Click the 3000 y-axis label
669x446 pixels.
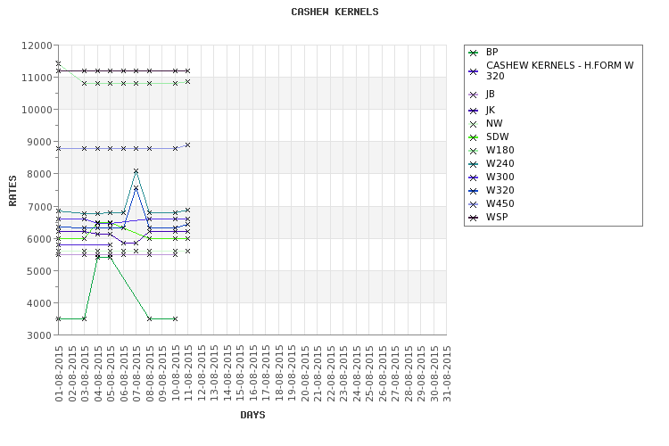(x=39, y=335)
